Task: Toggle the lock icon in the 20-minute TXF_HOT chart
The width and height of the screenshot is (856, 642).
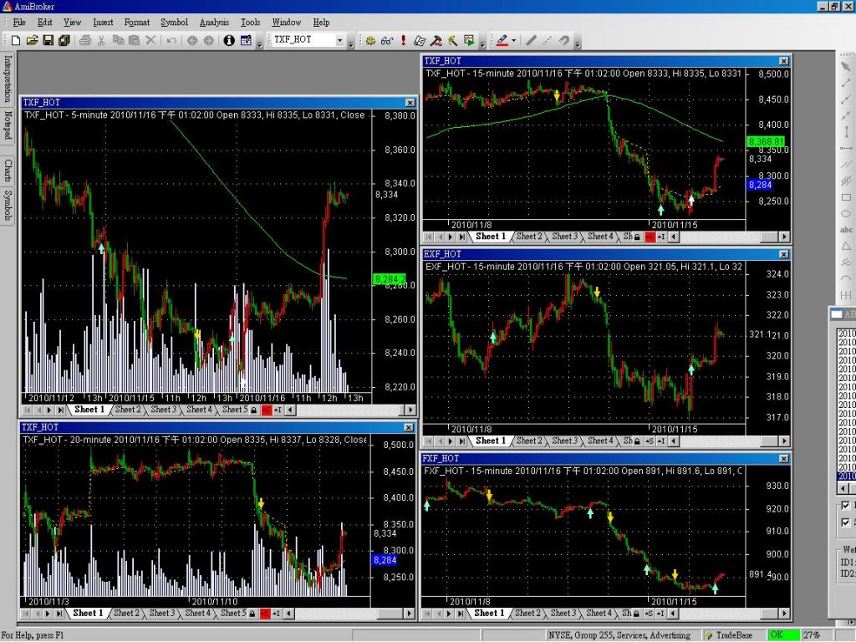Action: click(252, 614)
